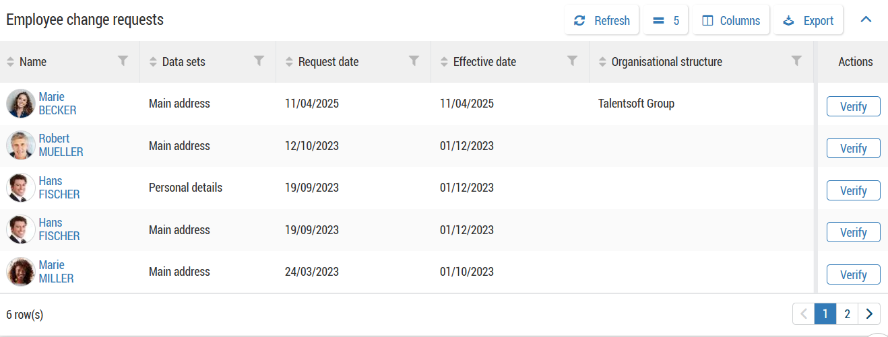Open the Data sets column filter
Screen dimensions: 888x337
259,61
